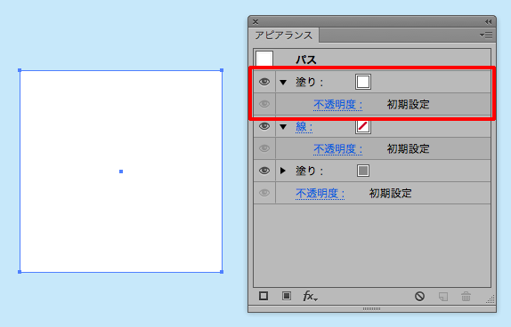Click the white fill color swatch

pyautogui.click(x=363, y=82)
